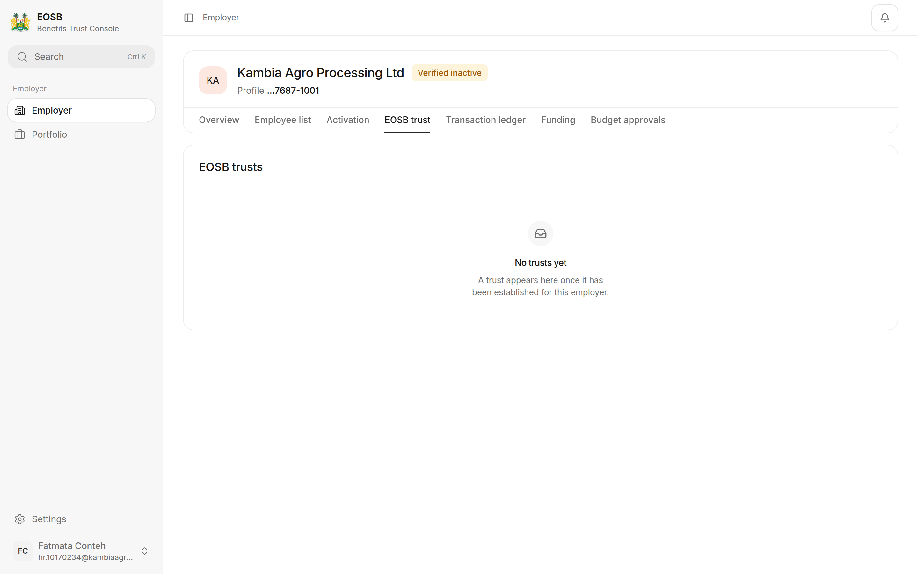This screenshot has width=918, height=574.
Task: Click the EOSB coat of arms logo
Action: pyautogui.click(x=20, y=22)
